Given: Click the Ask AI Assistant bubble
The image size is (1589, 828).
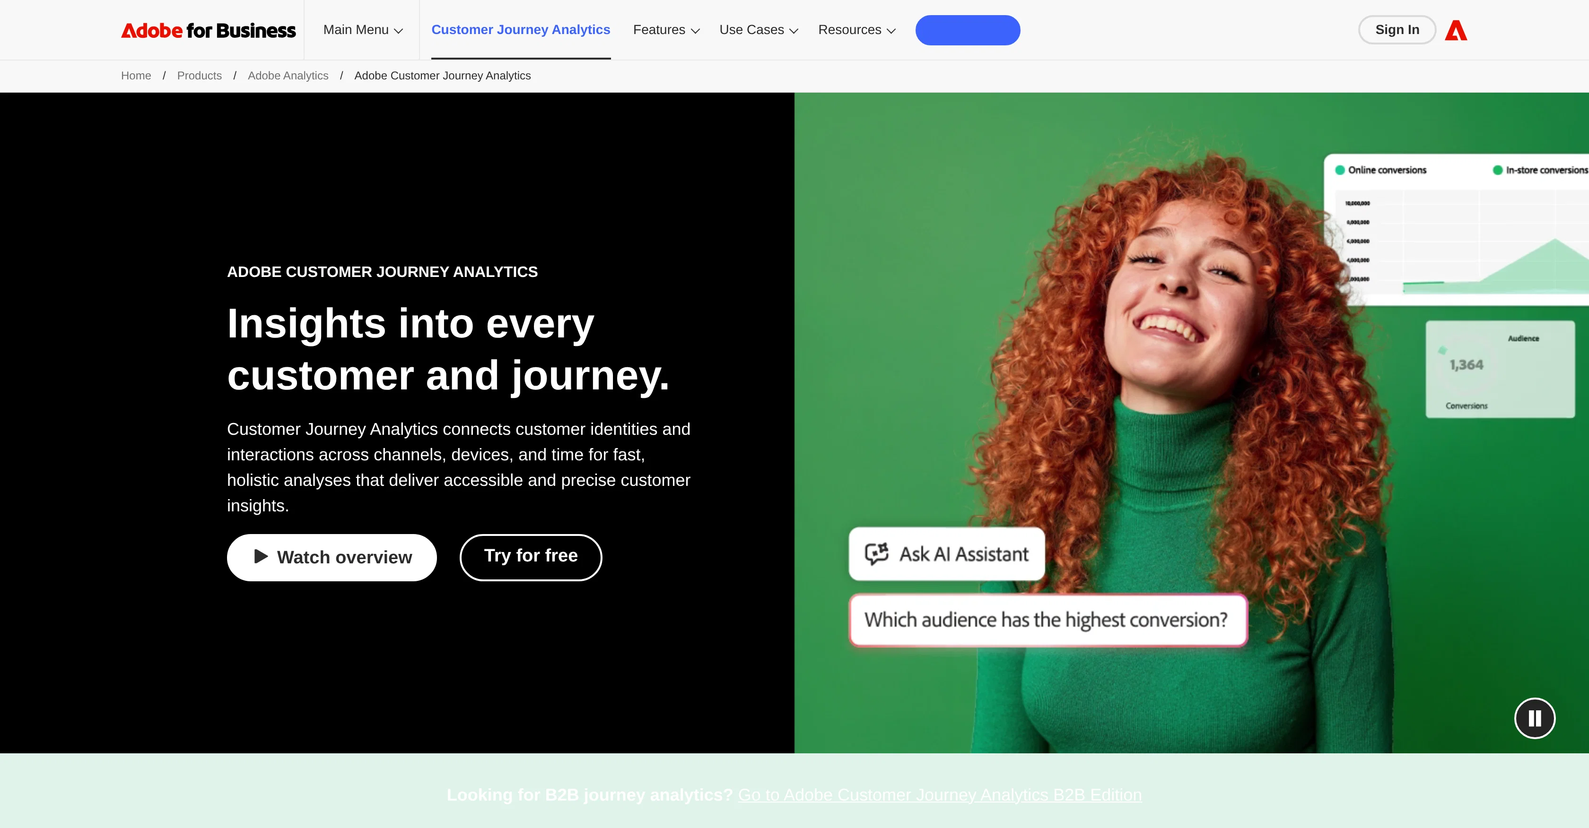Looking at the screenshot, I should click(947, 553).
